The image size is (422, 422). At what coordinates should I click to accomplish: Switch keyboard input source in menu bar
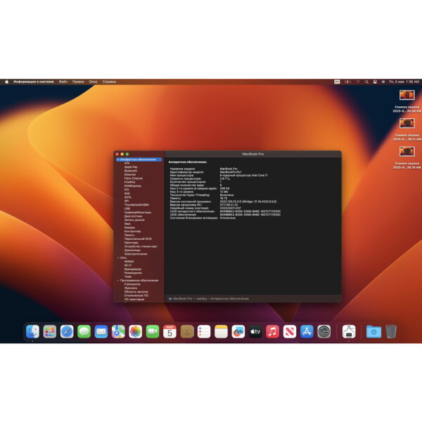[x=337, y=82]
